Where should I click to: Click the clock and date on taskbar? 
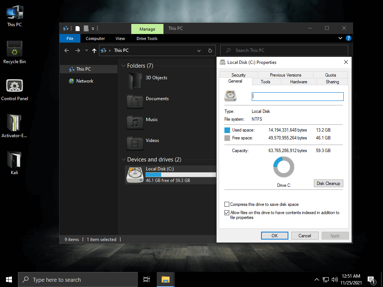point(351,280)
